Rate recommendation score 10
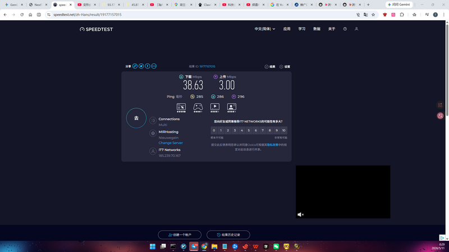The width and height of the screenshot is (449, 252). [x=284, y=130]
